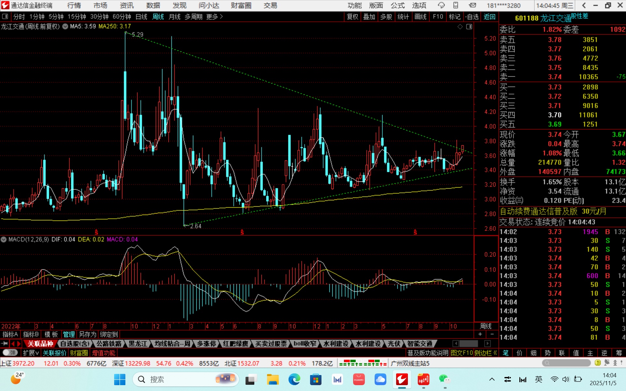Click the mobile phone icon in title bar
The width and height of the screenshot is (626, 391).
pos(456,6)
